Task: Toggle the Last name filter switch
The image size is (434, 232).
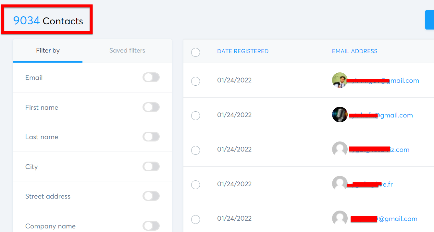Action: click(x=151, y=137)
